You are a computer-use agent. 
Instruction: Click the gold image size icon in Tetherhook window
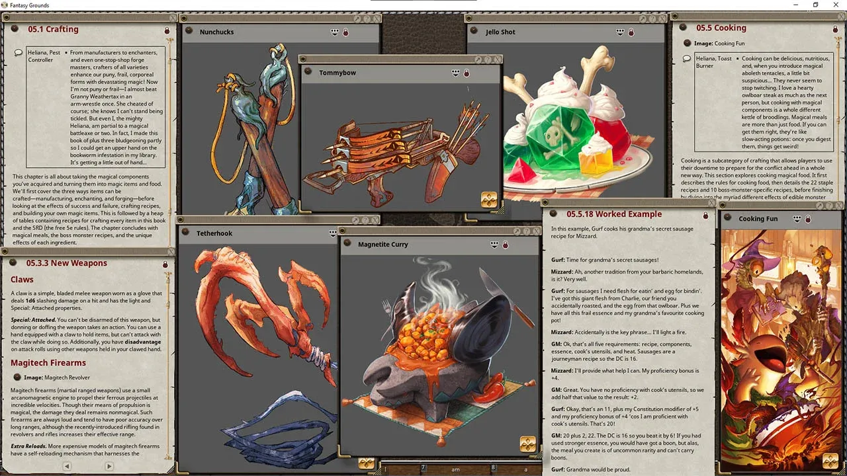(x=366, y=463)
